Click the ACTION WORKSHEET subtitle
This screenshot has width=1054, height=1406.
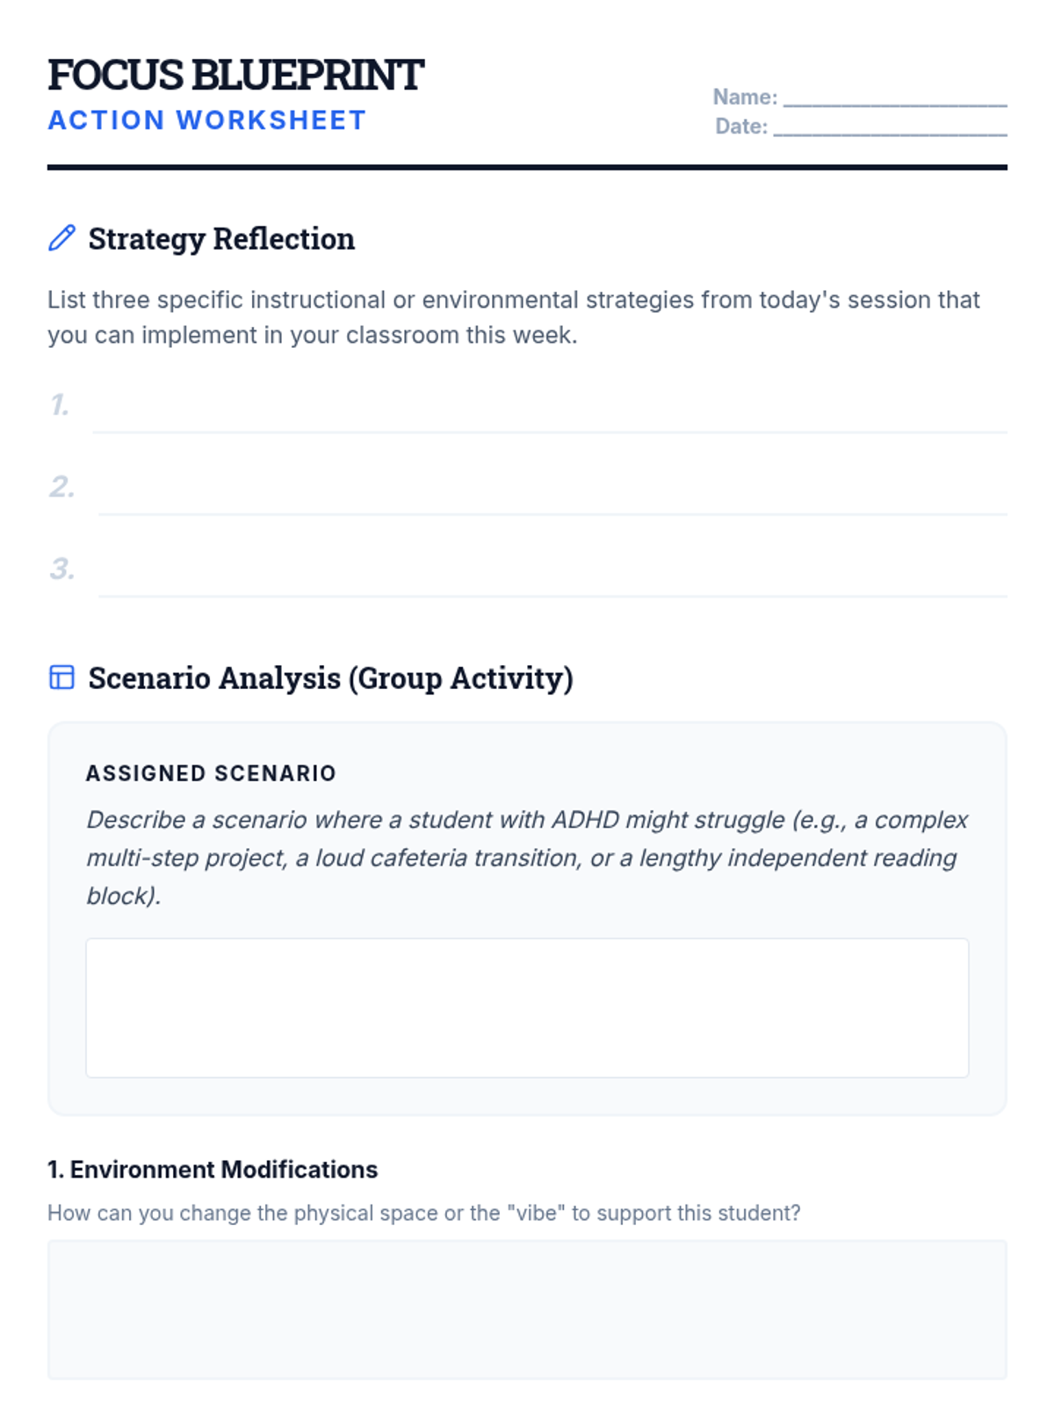point(206,120)
